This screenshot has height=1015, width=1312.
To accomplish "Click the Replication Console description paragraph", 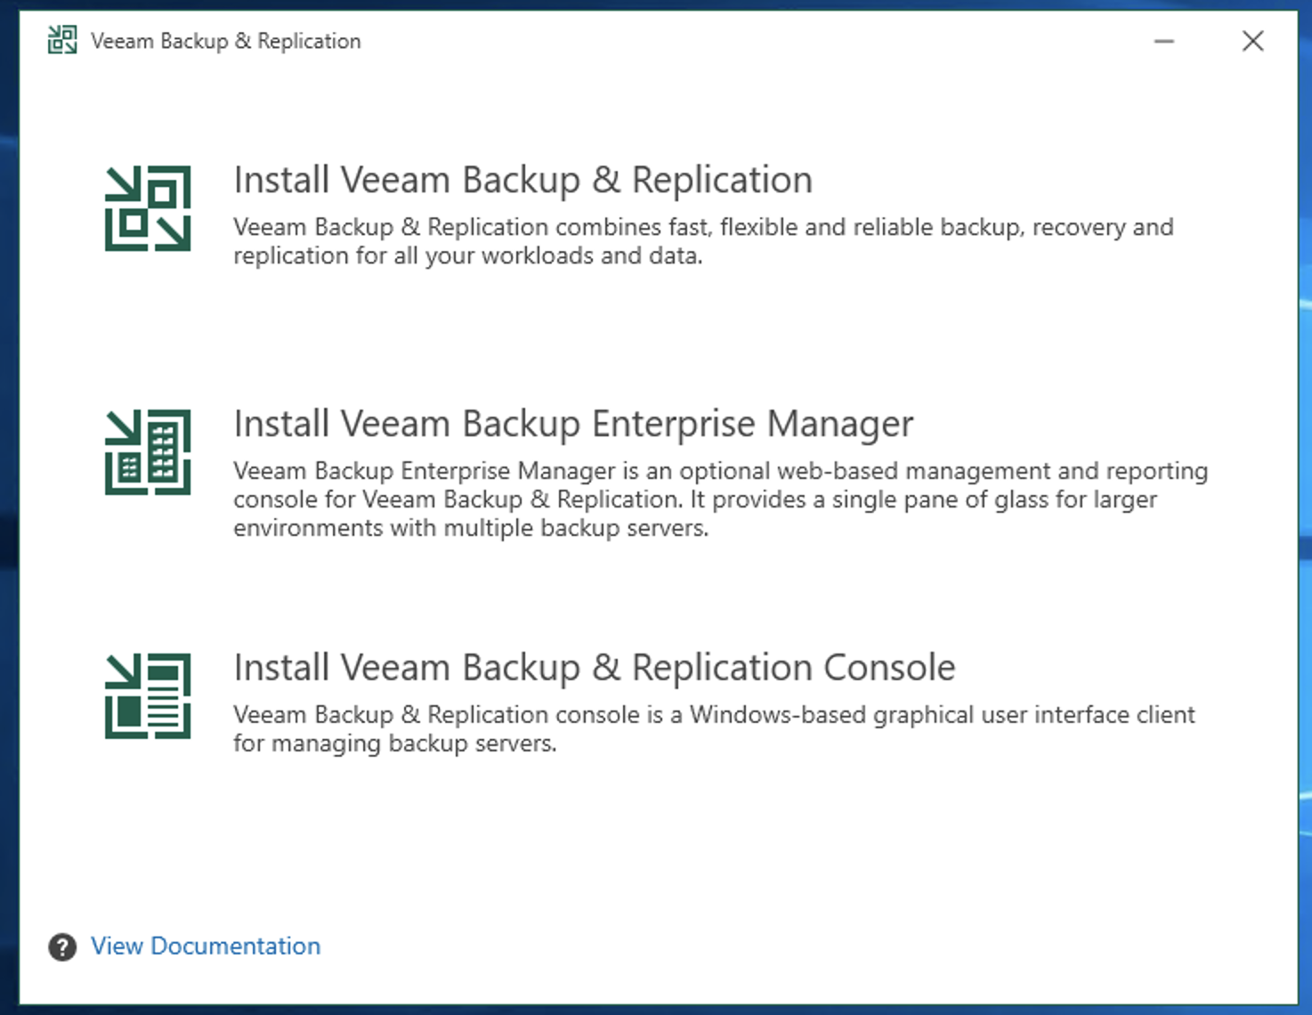I will click(x=713, y=728).
